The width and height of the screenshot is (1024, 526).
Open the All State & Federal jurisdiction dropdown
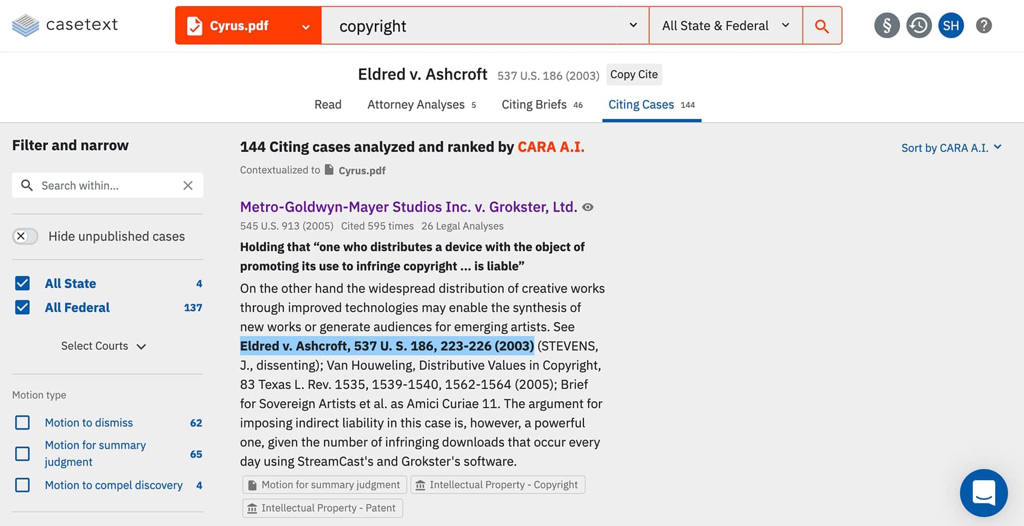(x=726, y=26)
